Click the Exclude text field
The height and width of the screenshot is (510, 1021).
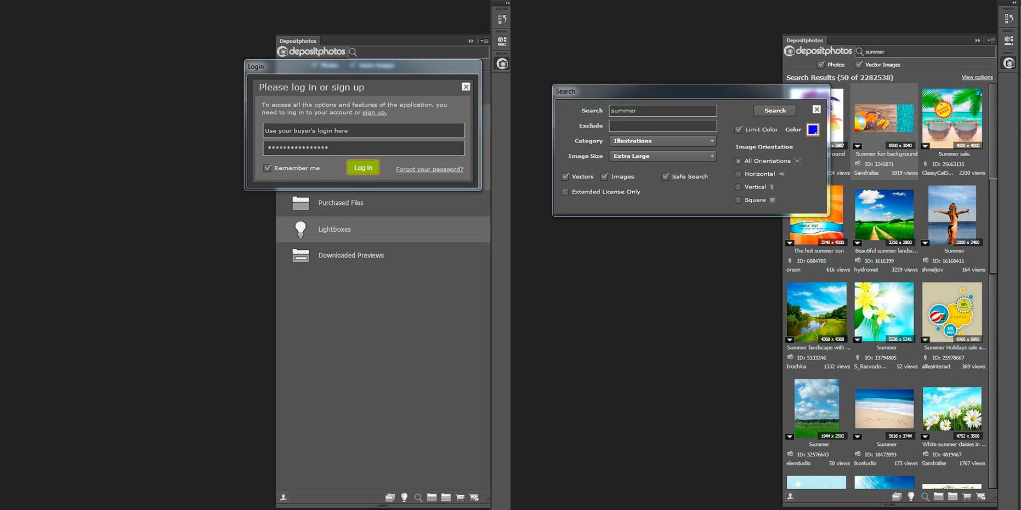point(662,126)
